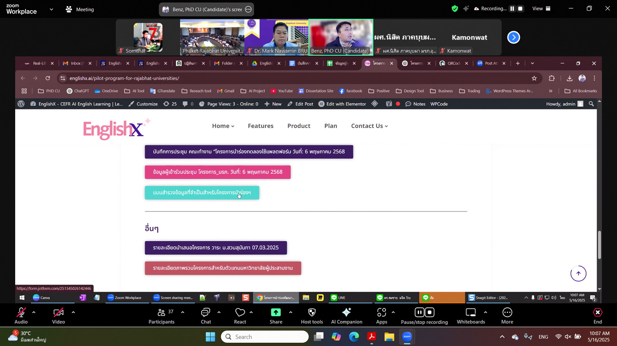The image size is (617, 346).
Task: Open Host tools shield
Action: click(x=312, y=316)
